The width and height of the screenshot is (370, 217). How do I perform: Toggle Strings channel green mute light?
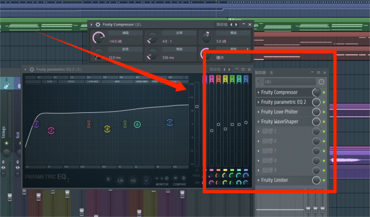pos(7,143)
